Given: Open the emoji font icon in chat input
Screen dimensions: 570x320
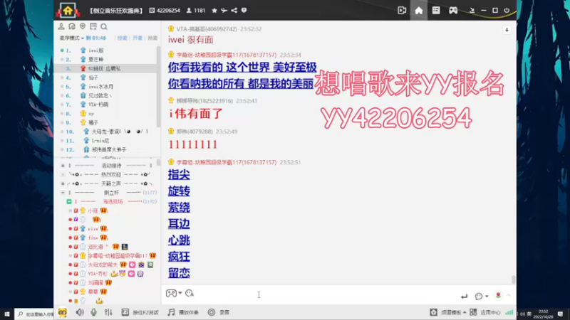Looking at the screenshot, I should (x=190, y=293).
